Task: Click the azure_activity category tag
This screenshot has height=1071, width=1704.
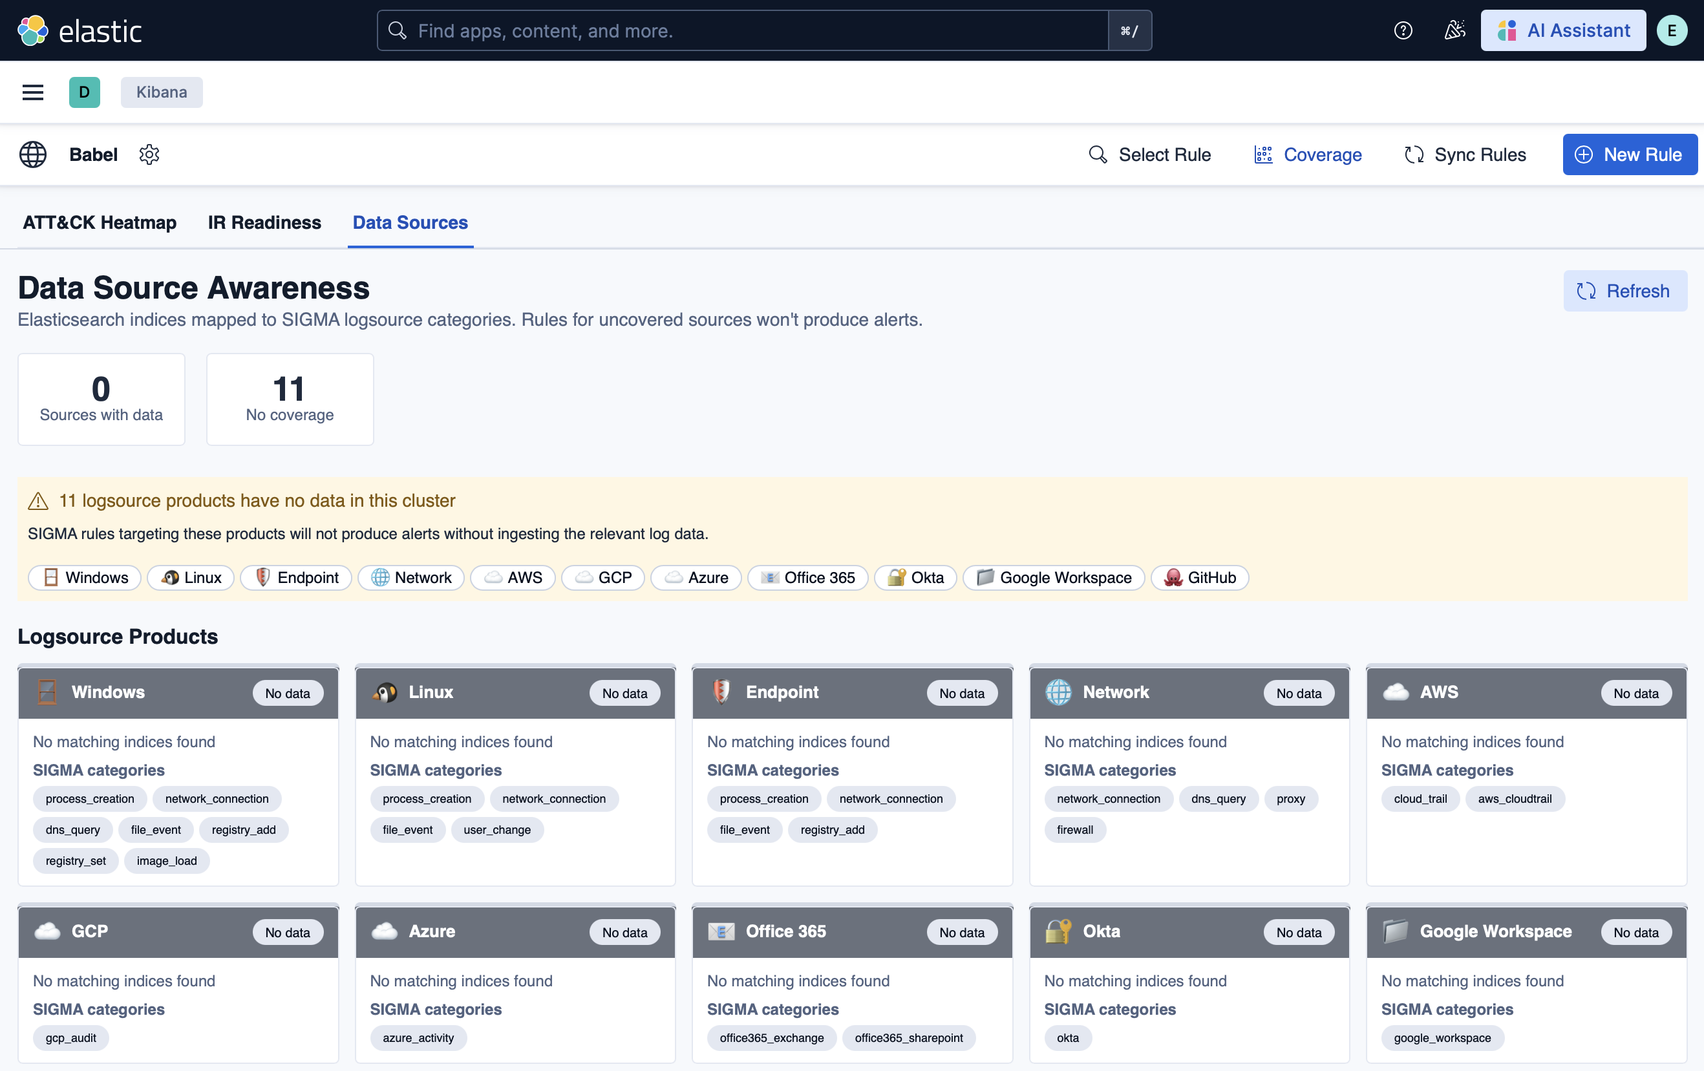Action: tap(418, 1037)
